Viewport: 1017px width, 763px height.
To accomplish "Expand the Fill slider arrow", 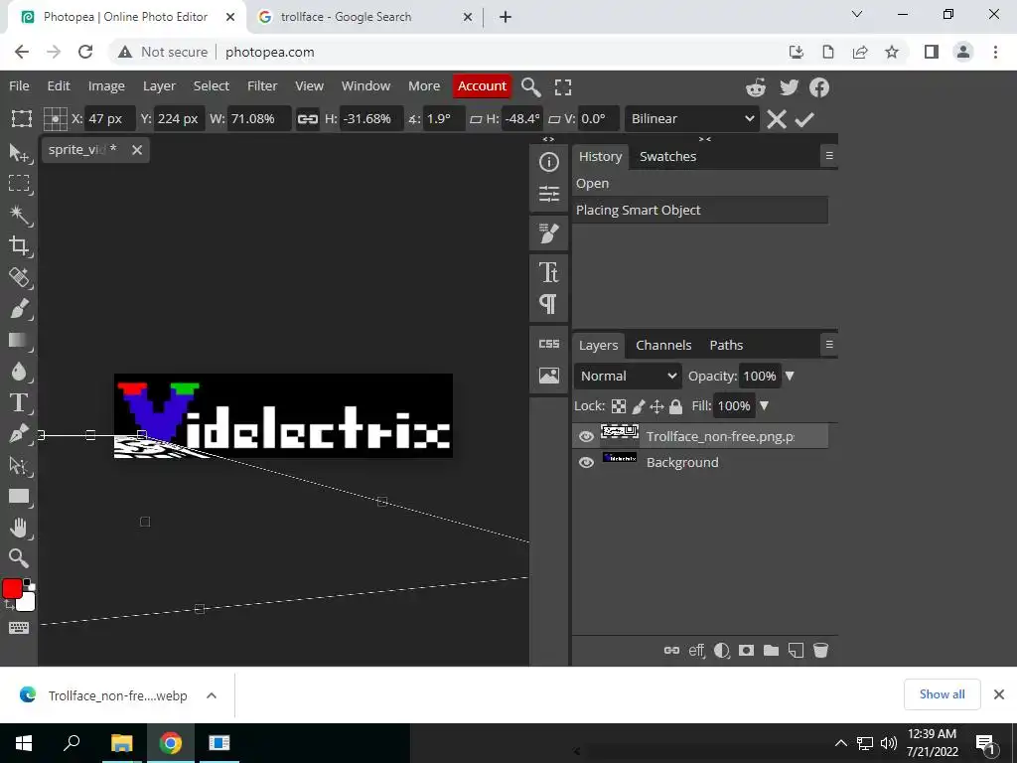I will click(764, 405).
